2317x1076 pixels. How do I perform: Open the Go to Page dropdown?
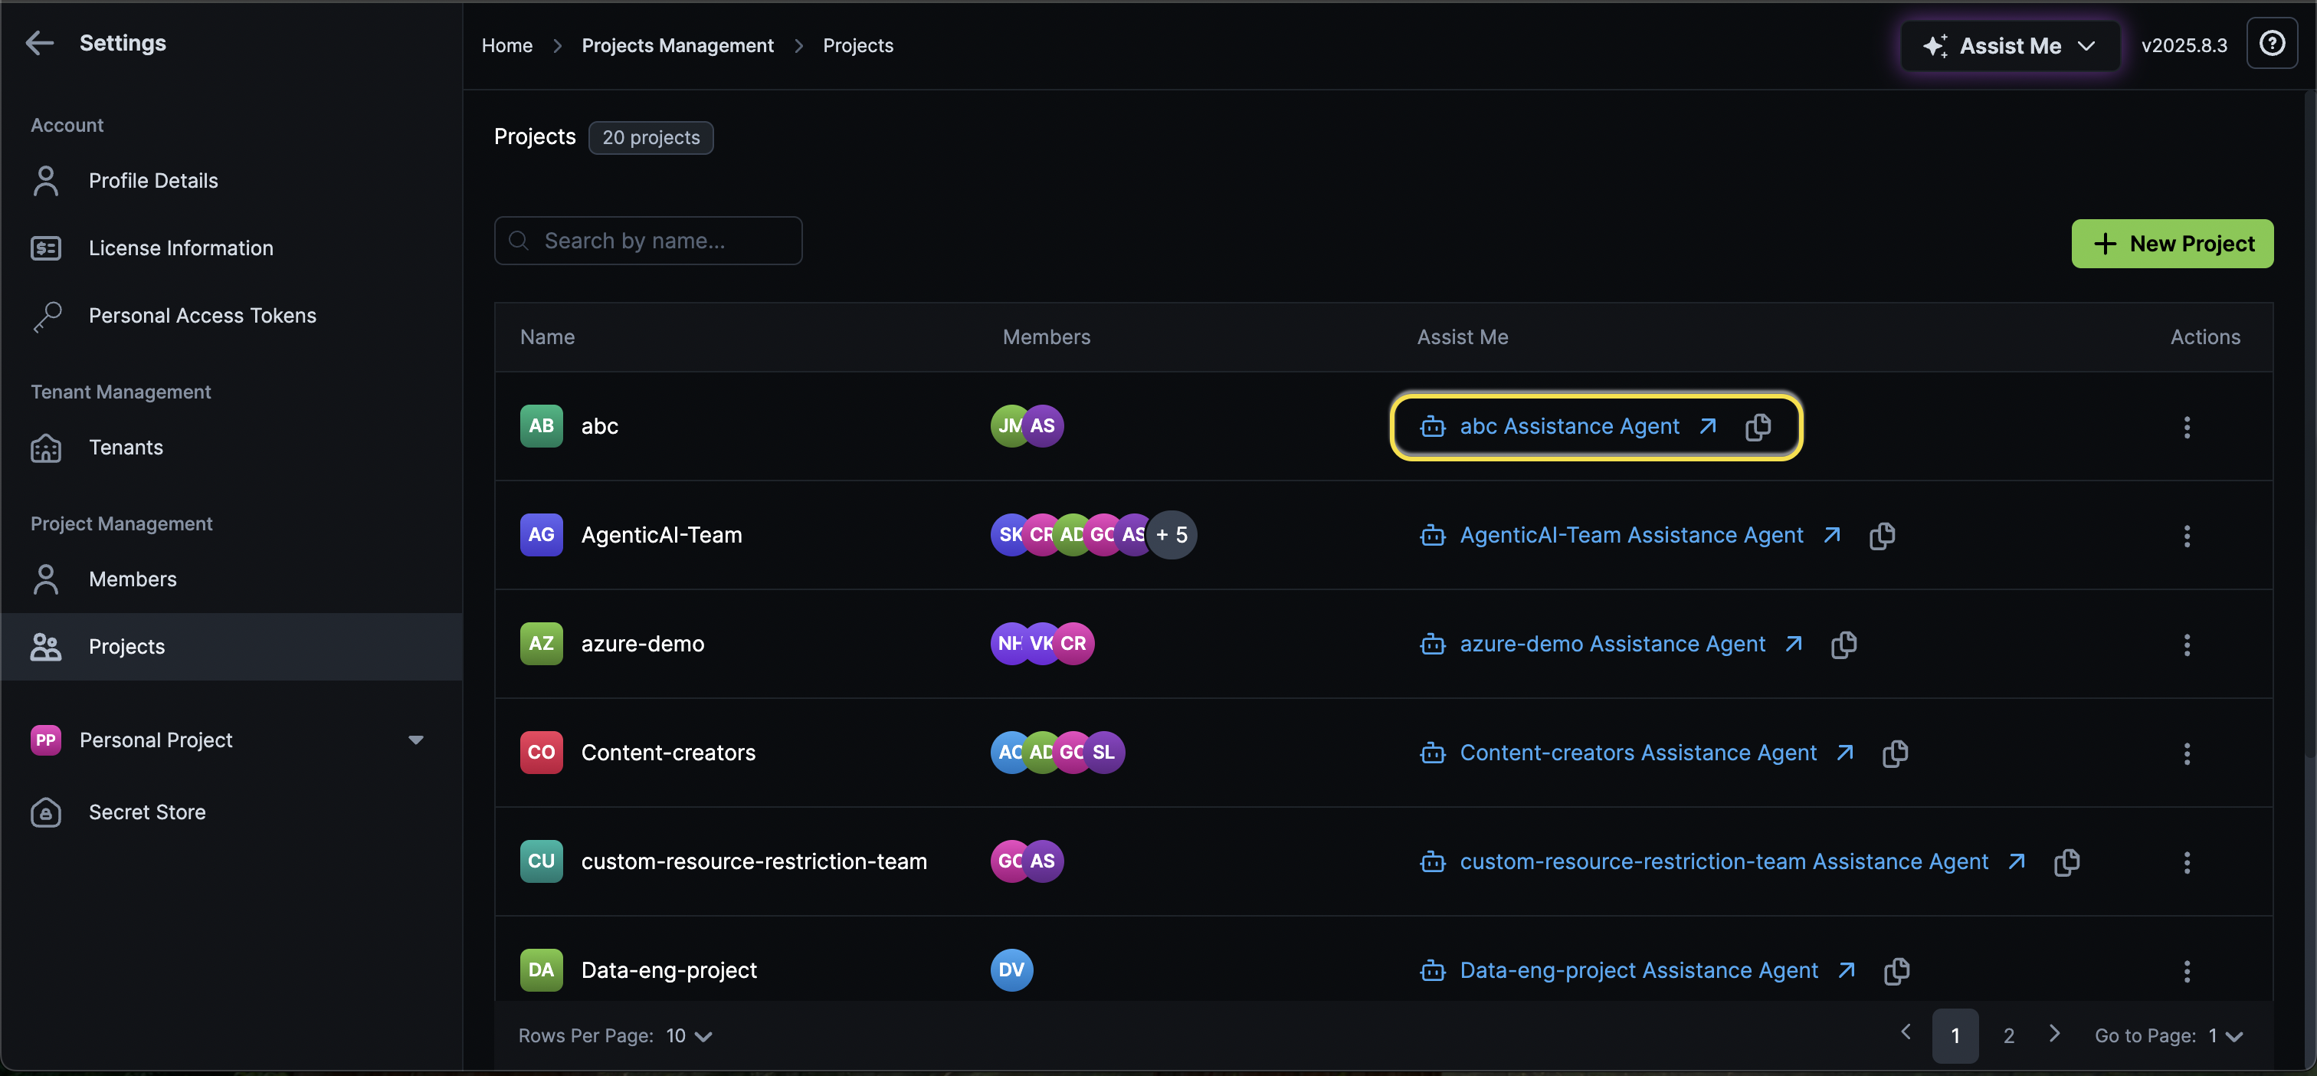2225,1035
